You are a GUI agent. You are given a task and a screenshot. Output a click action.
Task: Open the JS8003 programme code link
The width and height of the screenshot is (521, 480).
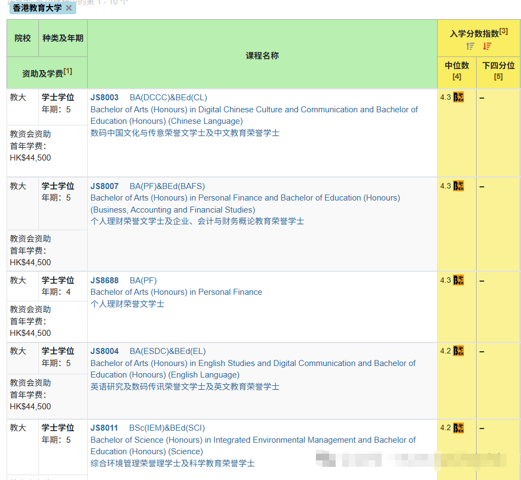pyautogui.click(x=104, y=98)
